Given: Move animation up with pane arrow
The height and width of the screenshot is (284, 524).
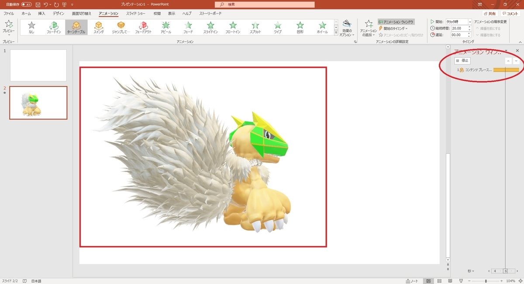Looking at the screenshot, I should coord(508,61).
